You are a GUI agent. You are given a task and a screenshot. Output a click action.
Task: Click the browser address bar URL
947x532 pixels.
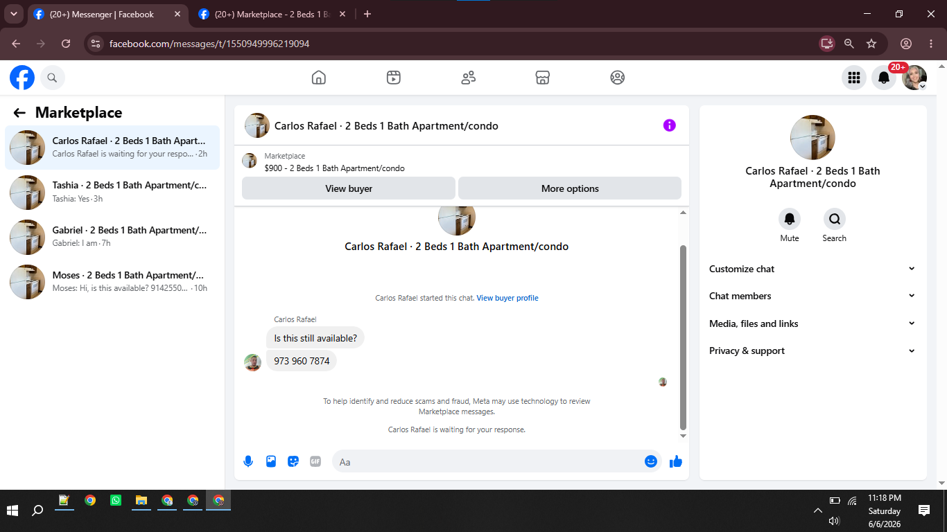(209, 44)
